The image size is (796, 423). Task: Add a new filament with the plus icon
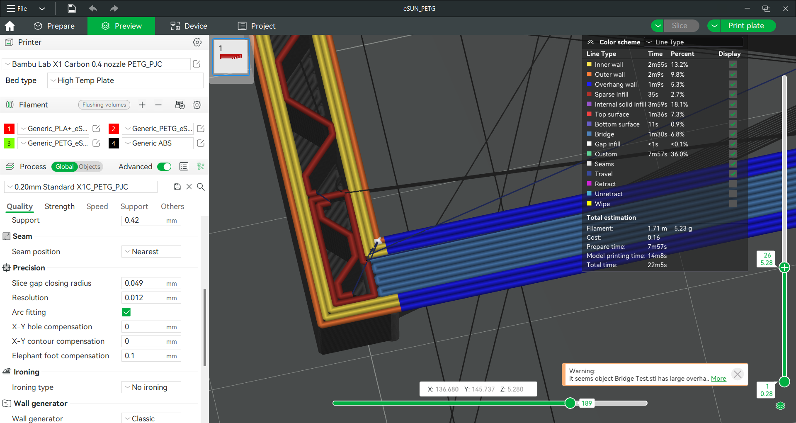[x=142, y=105]
